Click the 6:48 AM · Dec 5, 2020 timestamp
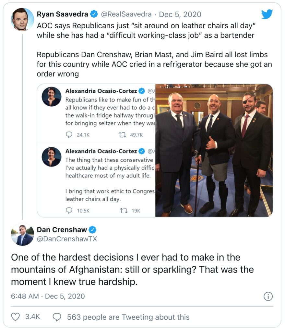The image size is (285, 333). coord(48,296)
